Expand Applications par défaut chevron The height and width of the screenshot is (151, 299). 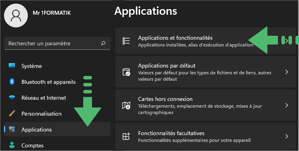(x=287, y=72)
